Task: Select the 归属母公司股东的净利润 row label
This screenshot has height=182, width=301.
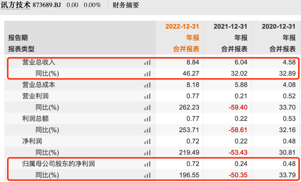Action: (x=59, y=164)
